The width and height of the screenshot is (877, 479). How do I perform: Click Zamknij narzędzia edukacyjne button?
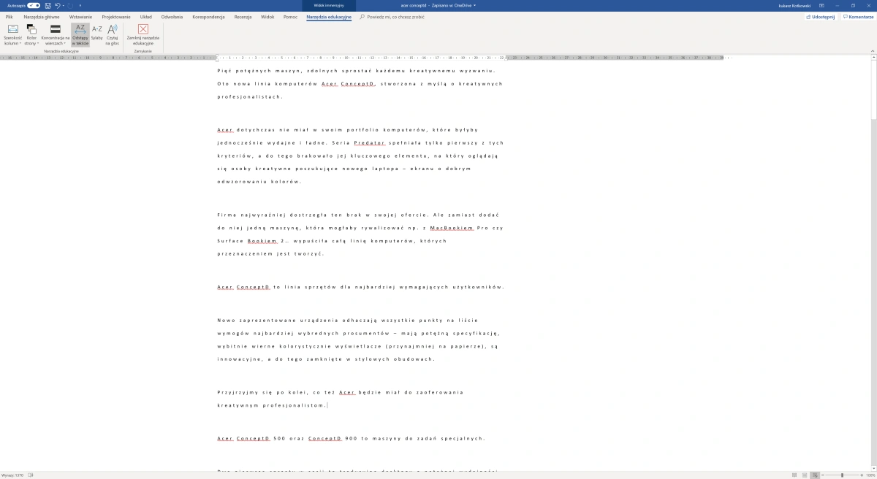click(x=143, y=35)
